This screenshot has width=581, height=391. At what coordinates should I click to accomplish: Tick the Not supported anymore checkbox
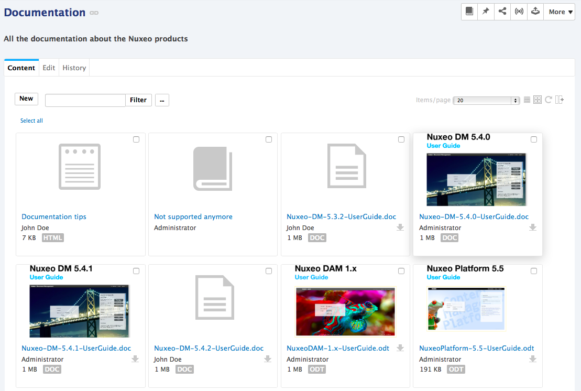(x=269, y=139)
